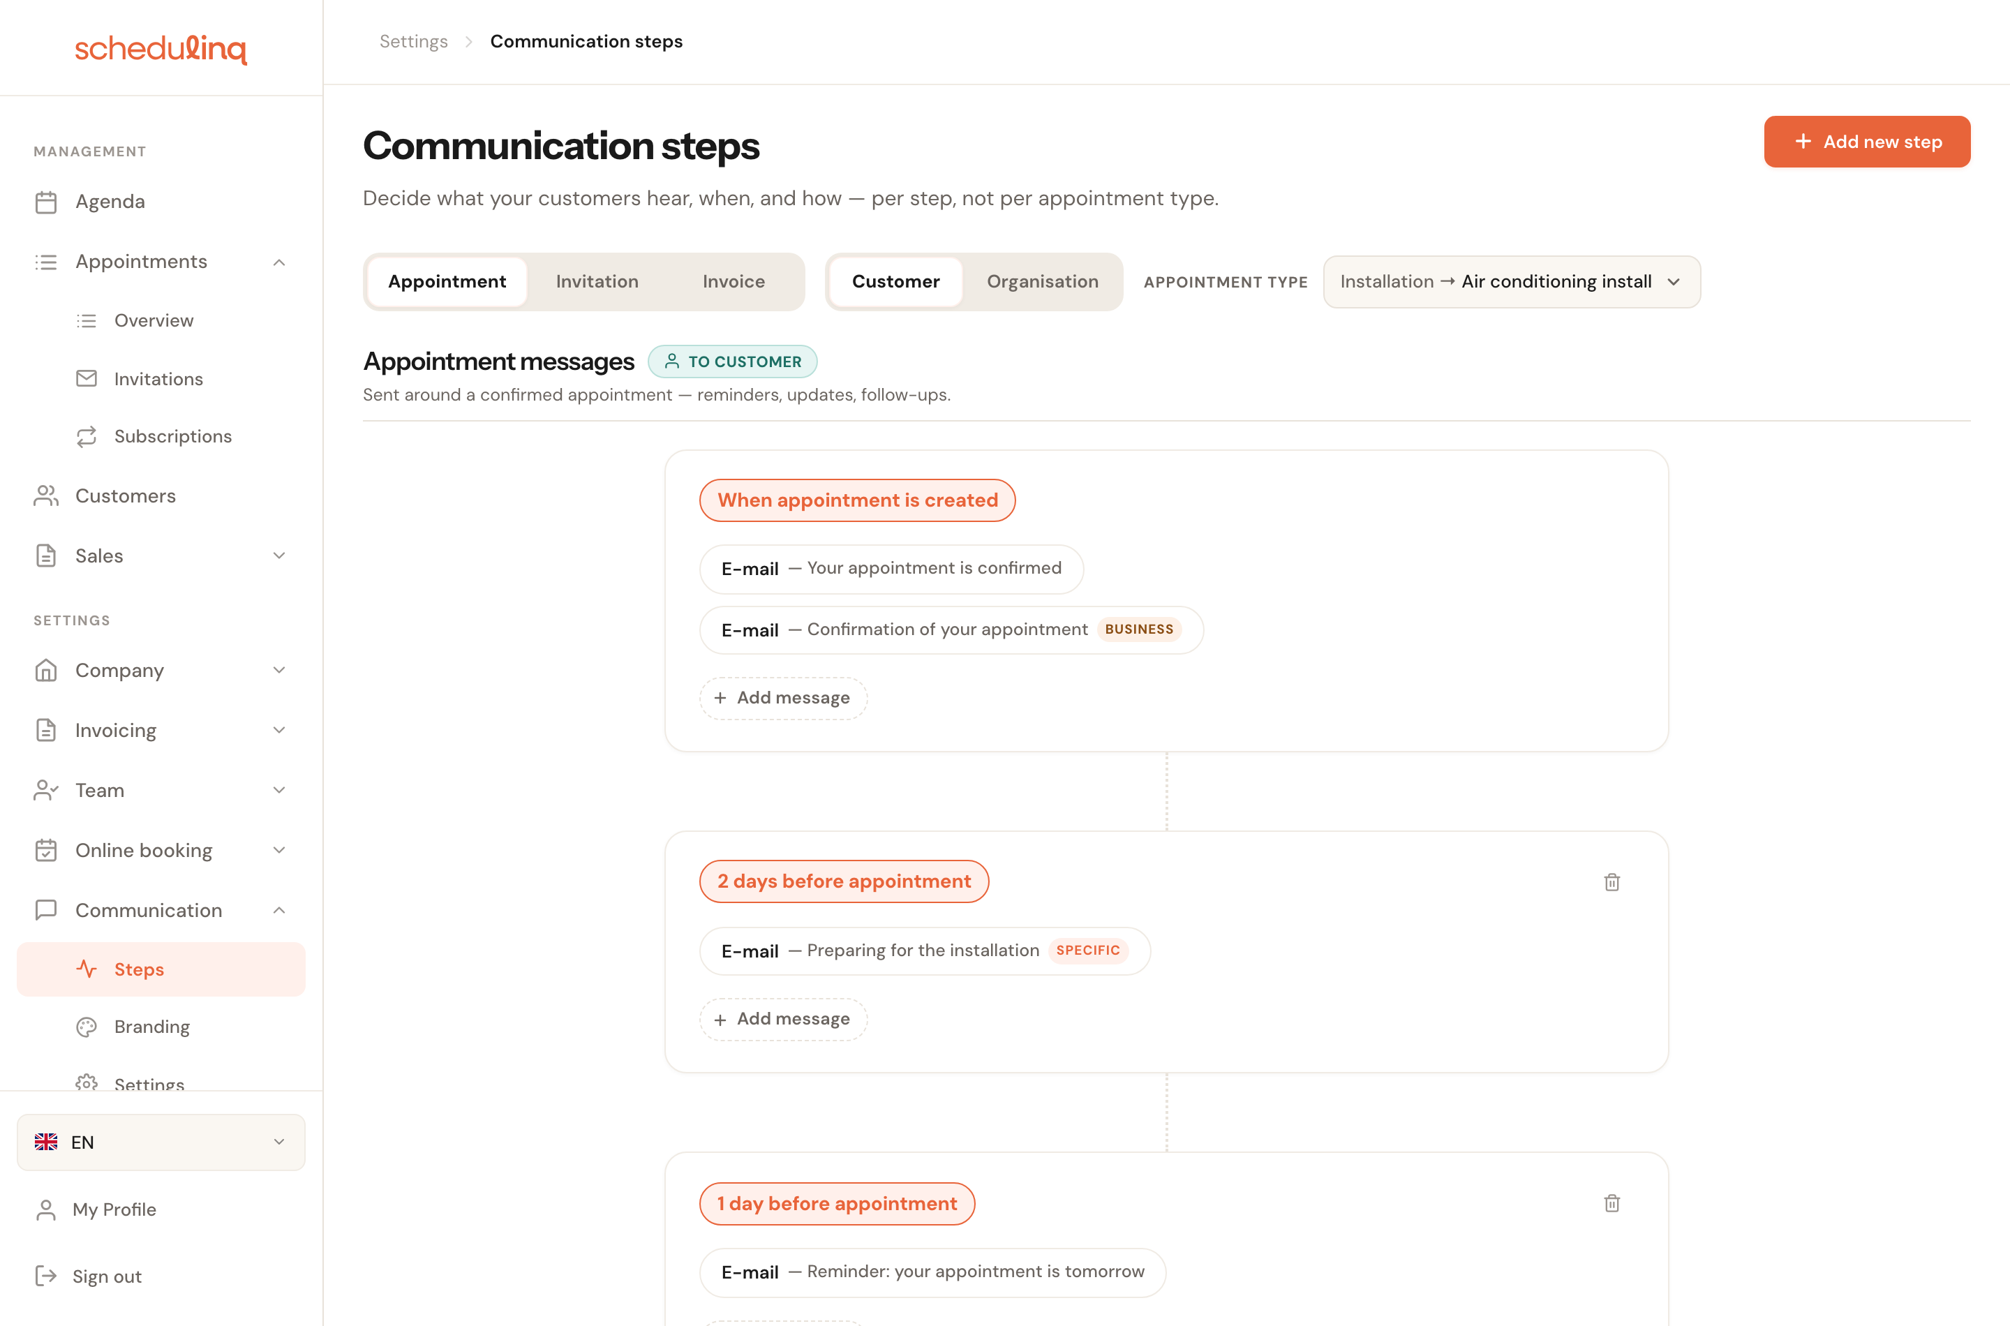Click 'When appointment is created' trigger pill
The width and height of the screenshot is (2010, 1326).
(x=858, y=500)
